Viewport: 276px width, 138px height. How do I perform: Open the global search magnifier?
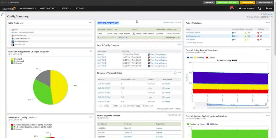259,8
